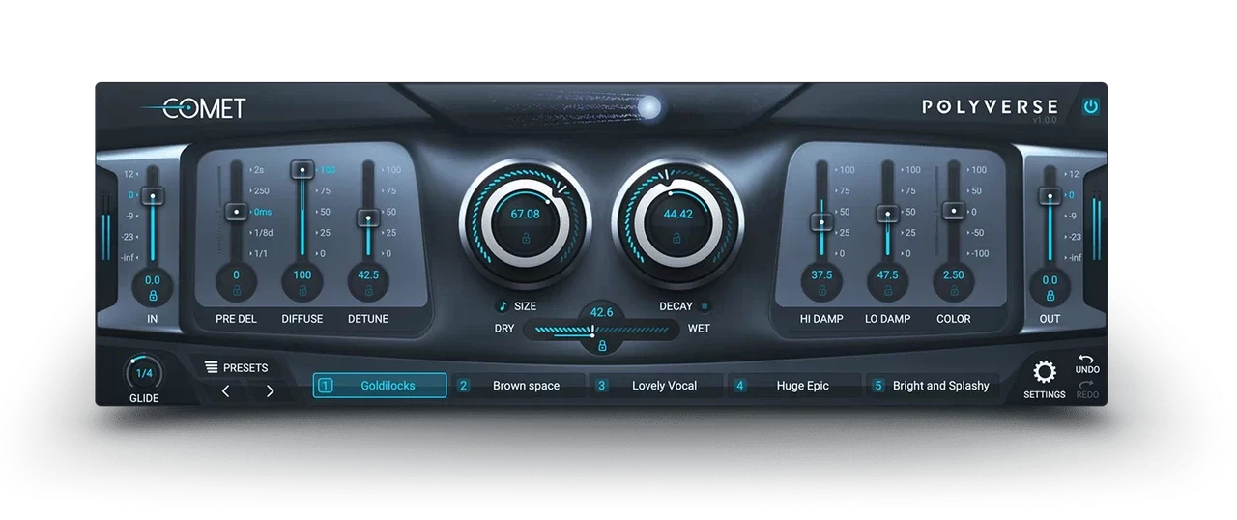
Task: Toggle the DETUNE lock icon
Action: (368, 290)
